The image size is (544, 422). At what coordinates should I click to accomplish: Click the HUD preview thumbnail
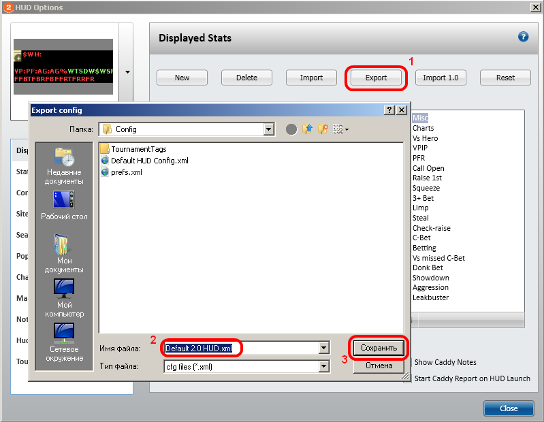[x=63, y=67]
